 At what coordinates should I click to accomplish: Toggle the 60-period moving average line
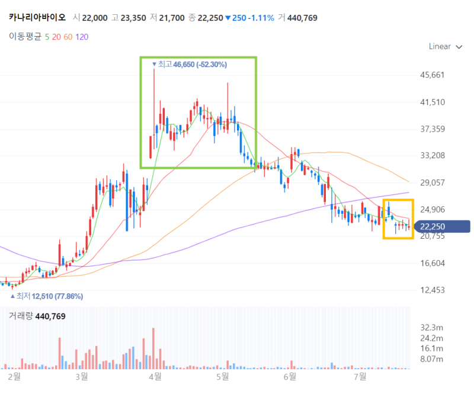[x=68, y=37]
